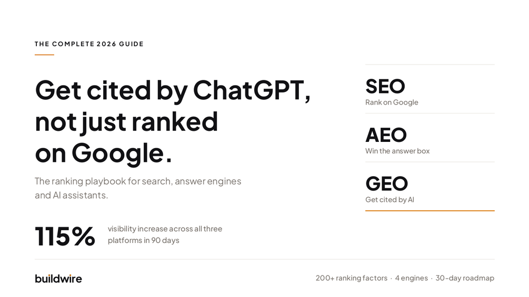Click '200+ ranking factors' footer text

(x=352, y=278)
